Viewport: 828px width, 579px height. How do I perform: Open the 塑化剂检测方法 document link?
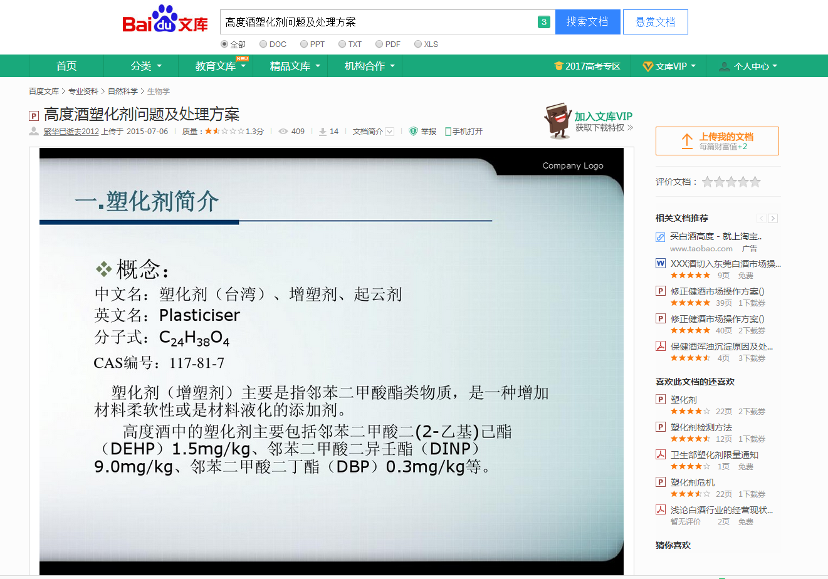701,427
